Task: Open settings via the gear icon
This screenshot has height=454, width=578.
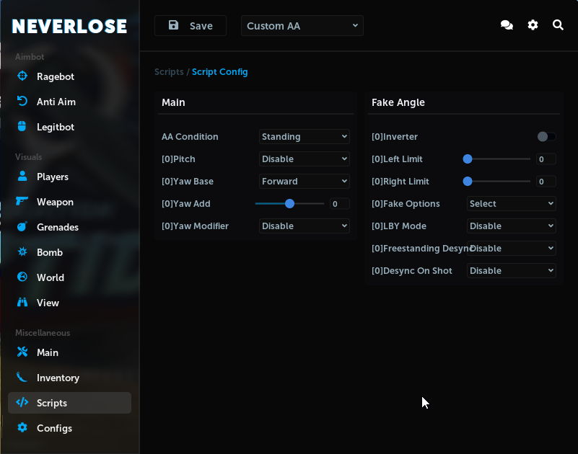Action: 533,25
